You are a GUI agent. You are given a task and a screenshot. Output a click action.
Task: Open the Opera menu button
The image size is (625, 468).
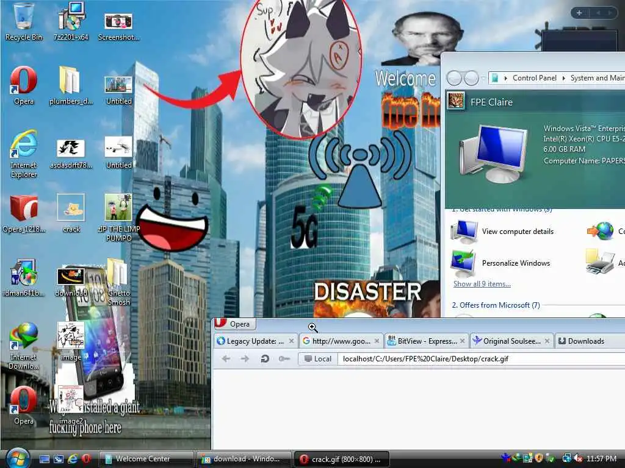(234, 324)
